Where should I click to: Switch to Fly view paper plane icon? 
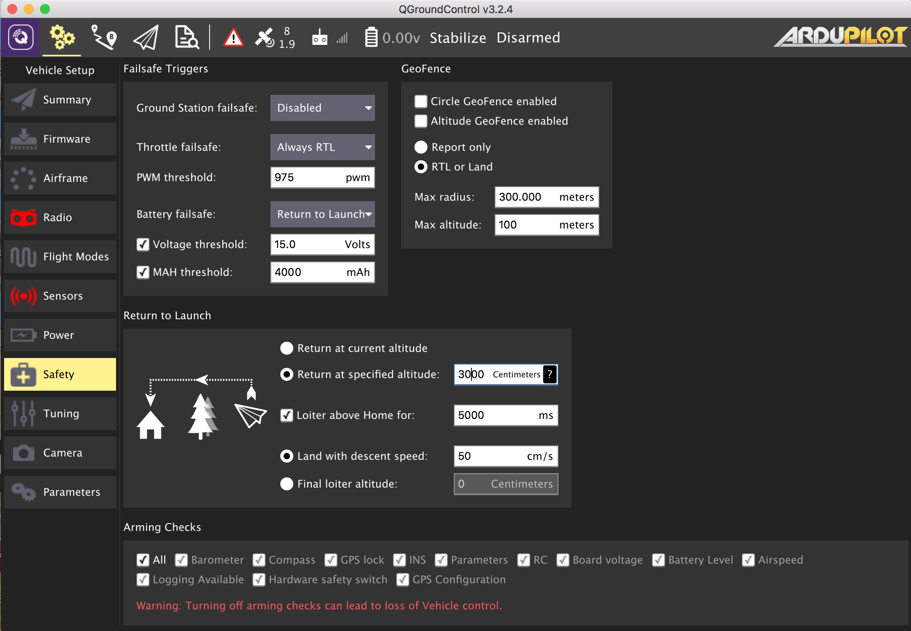click(x=146, y=38)
